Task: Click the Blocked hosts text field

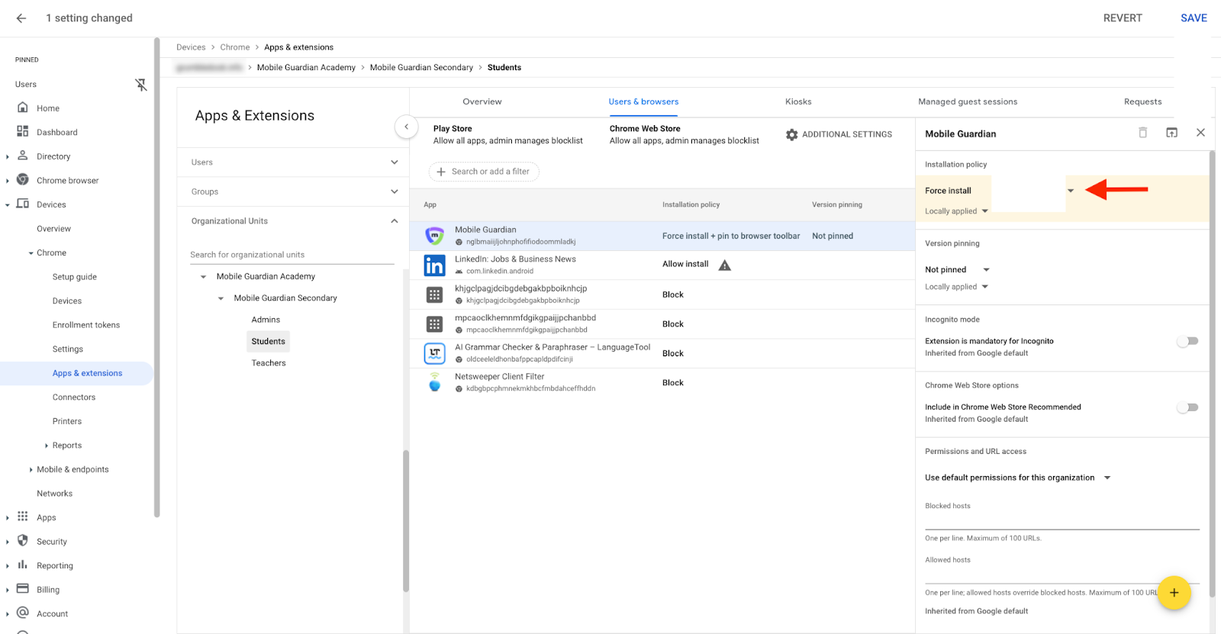Action: [x=1062, y=520]
